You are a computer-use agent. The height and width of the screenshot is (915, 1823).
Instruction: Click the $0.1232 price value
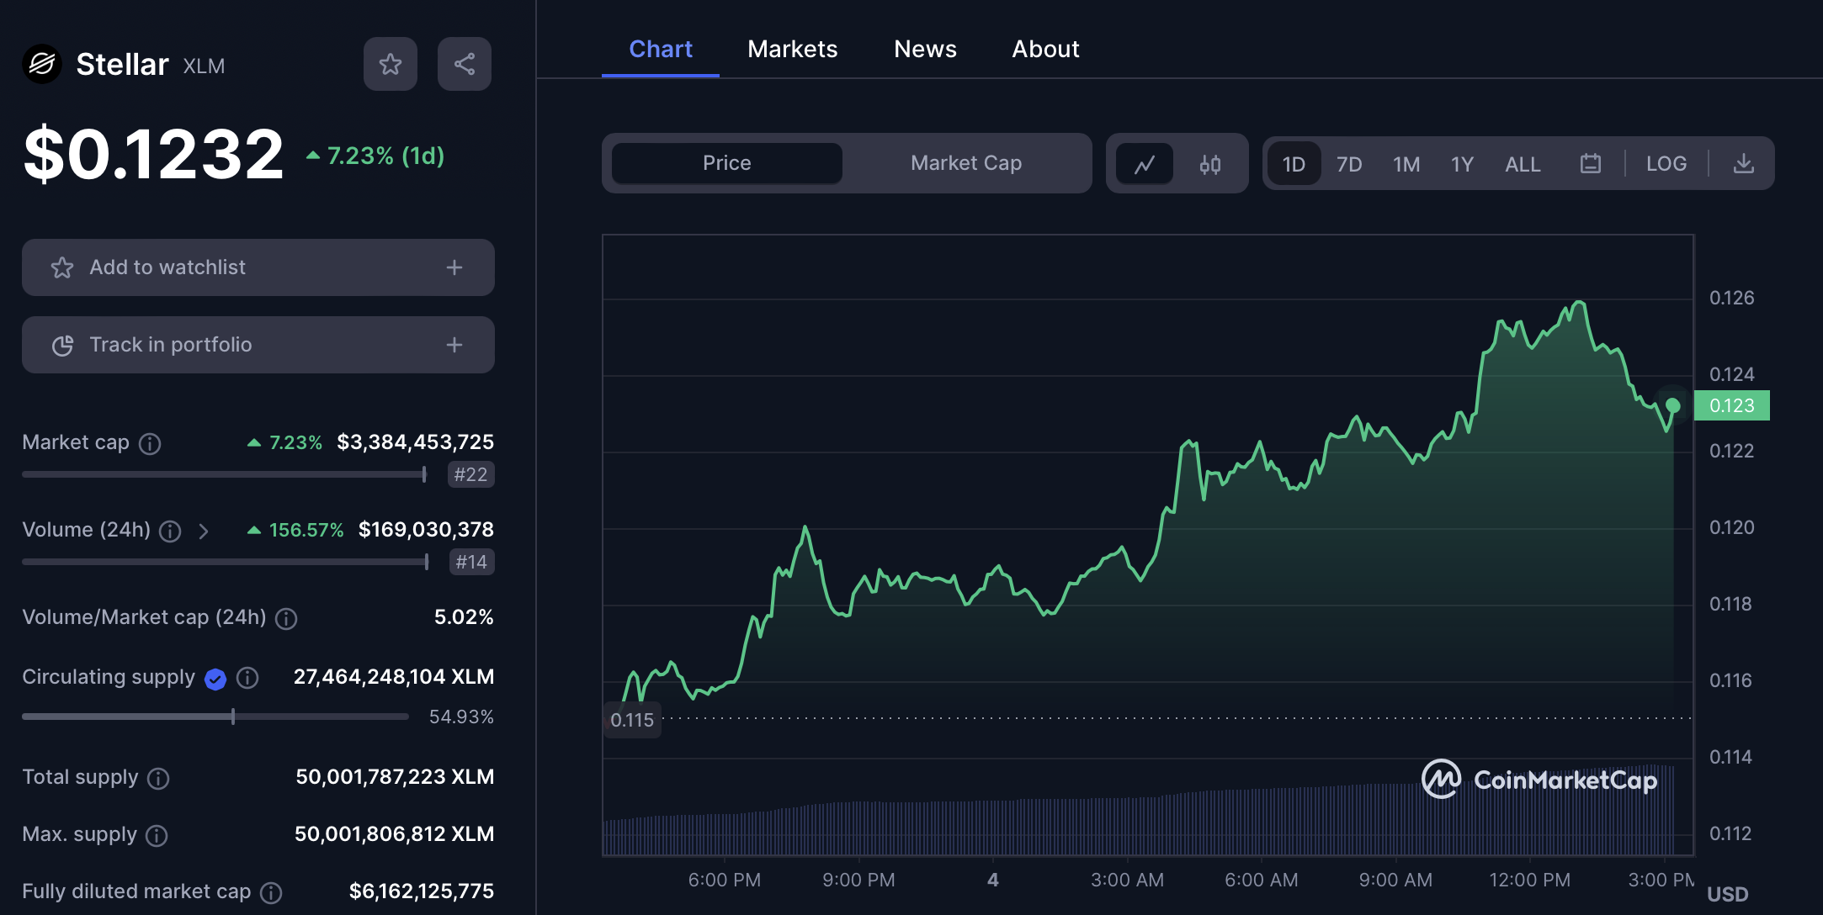(154, 154)
